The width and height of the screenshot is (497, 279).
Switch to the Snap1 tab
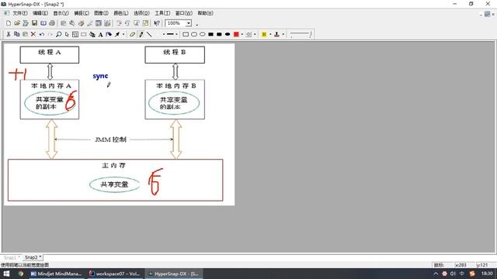coord(12,257)
